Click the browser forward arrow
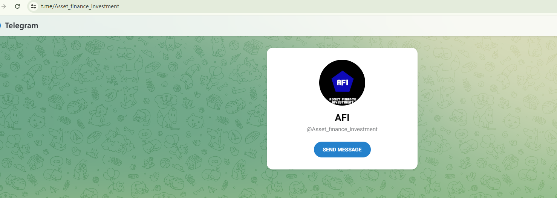 (x=4, y=6)
